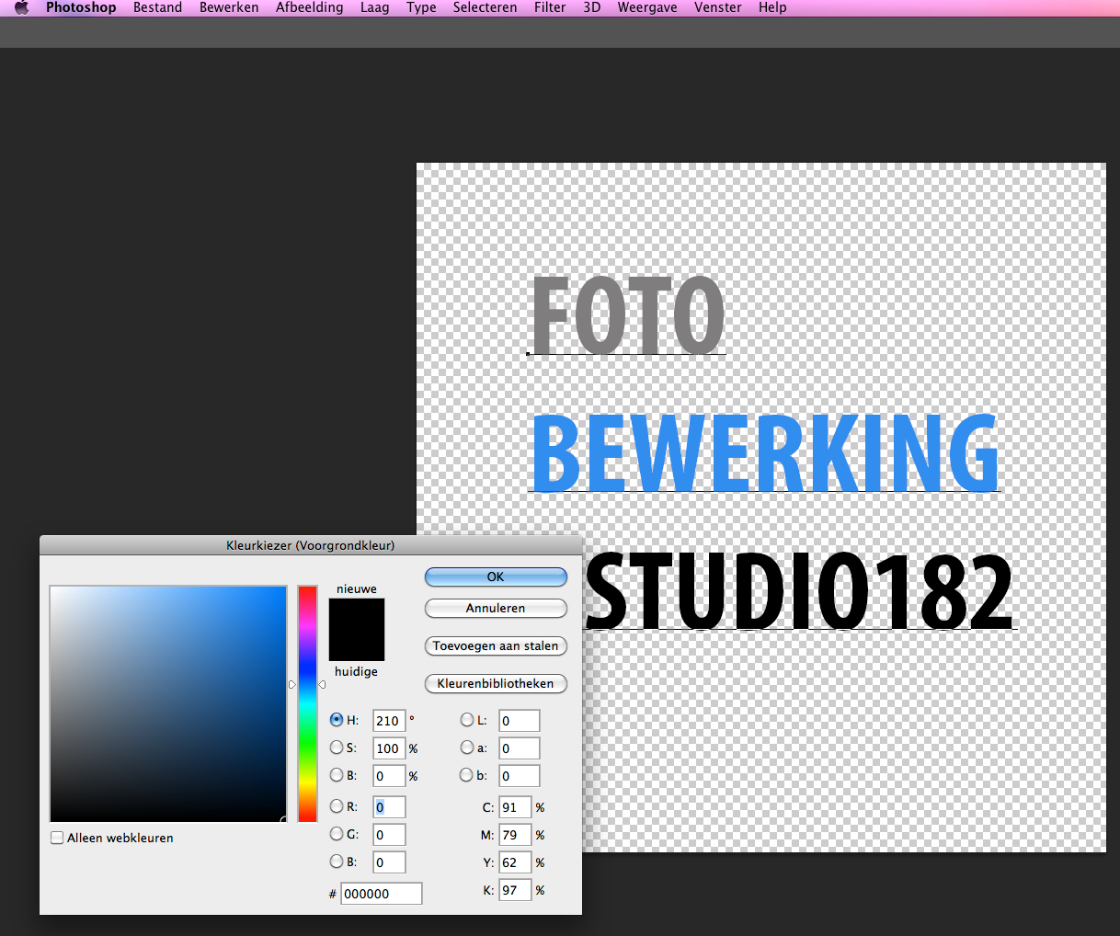
Task: Select the R red radio button
Action: pos(337,806)
